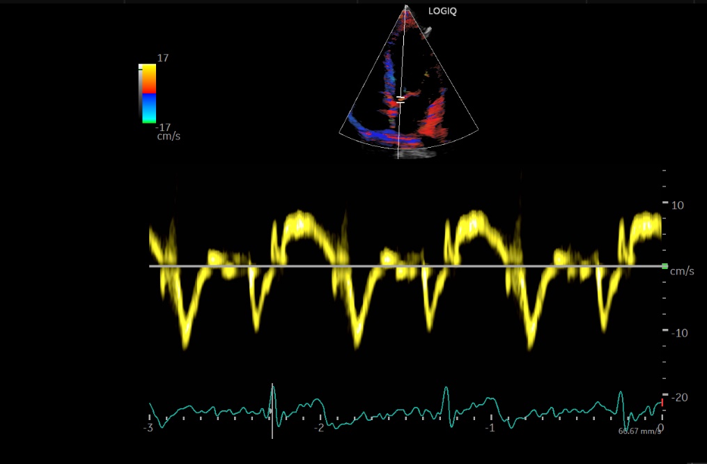This screenshot has width=707, height=464.
Task: Click the 10 velocity scale label
Action: click(x=676, y=206)
